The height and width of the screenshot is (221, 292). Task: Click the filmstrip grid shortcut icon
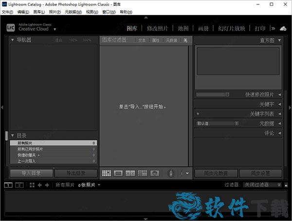click(x=32, y=185)
